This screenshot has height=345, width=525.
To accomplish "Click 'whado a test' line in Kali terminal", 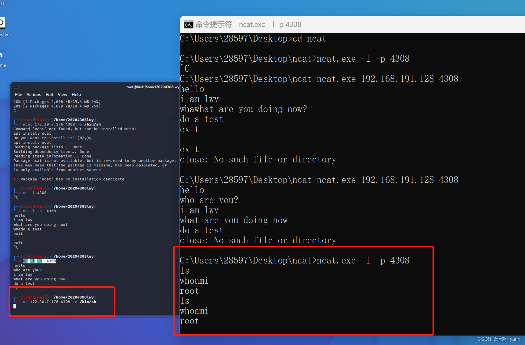I will [x=27, y=229].
